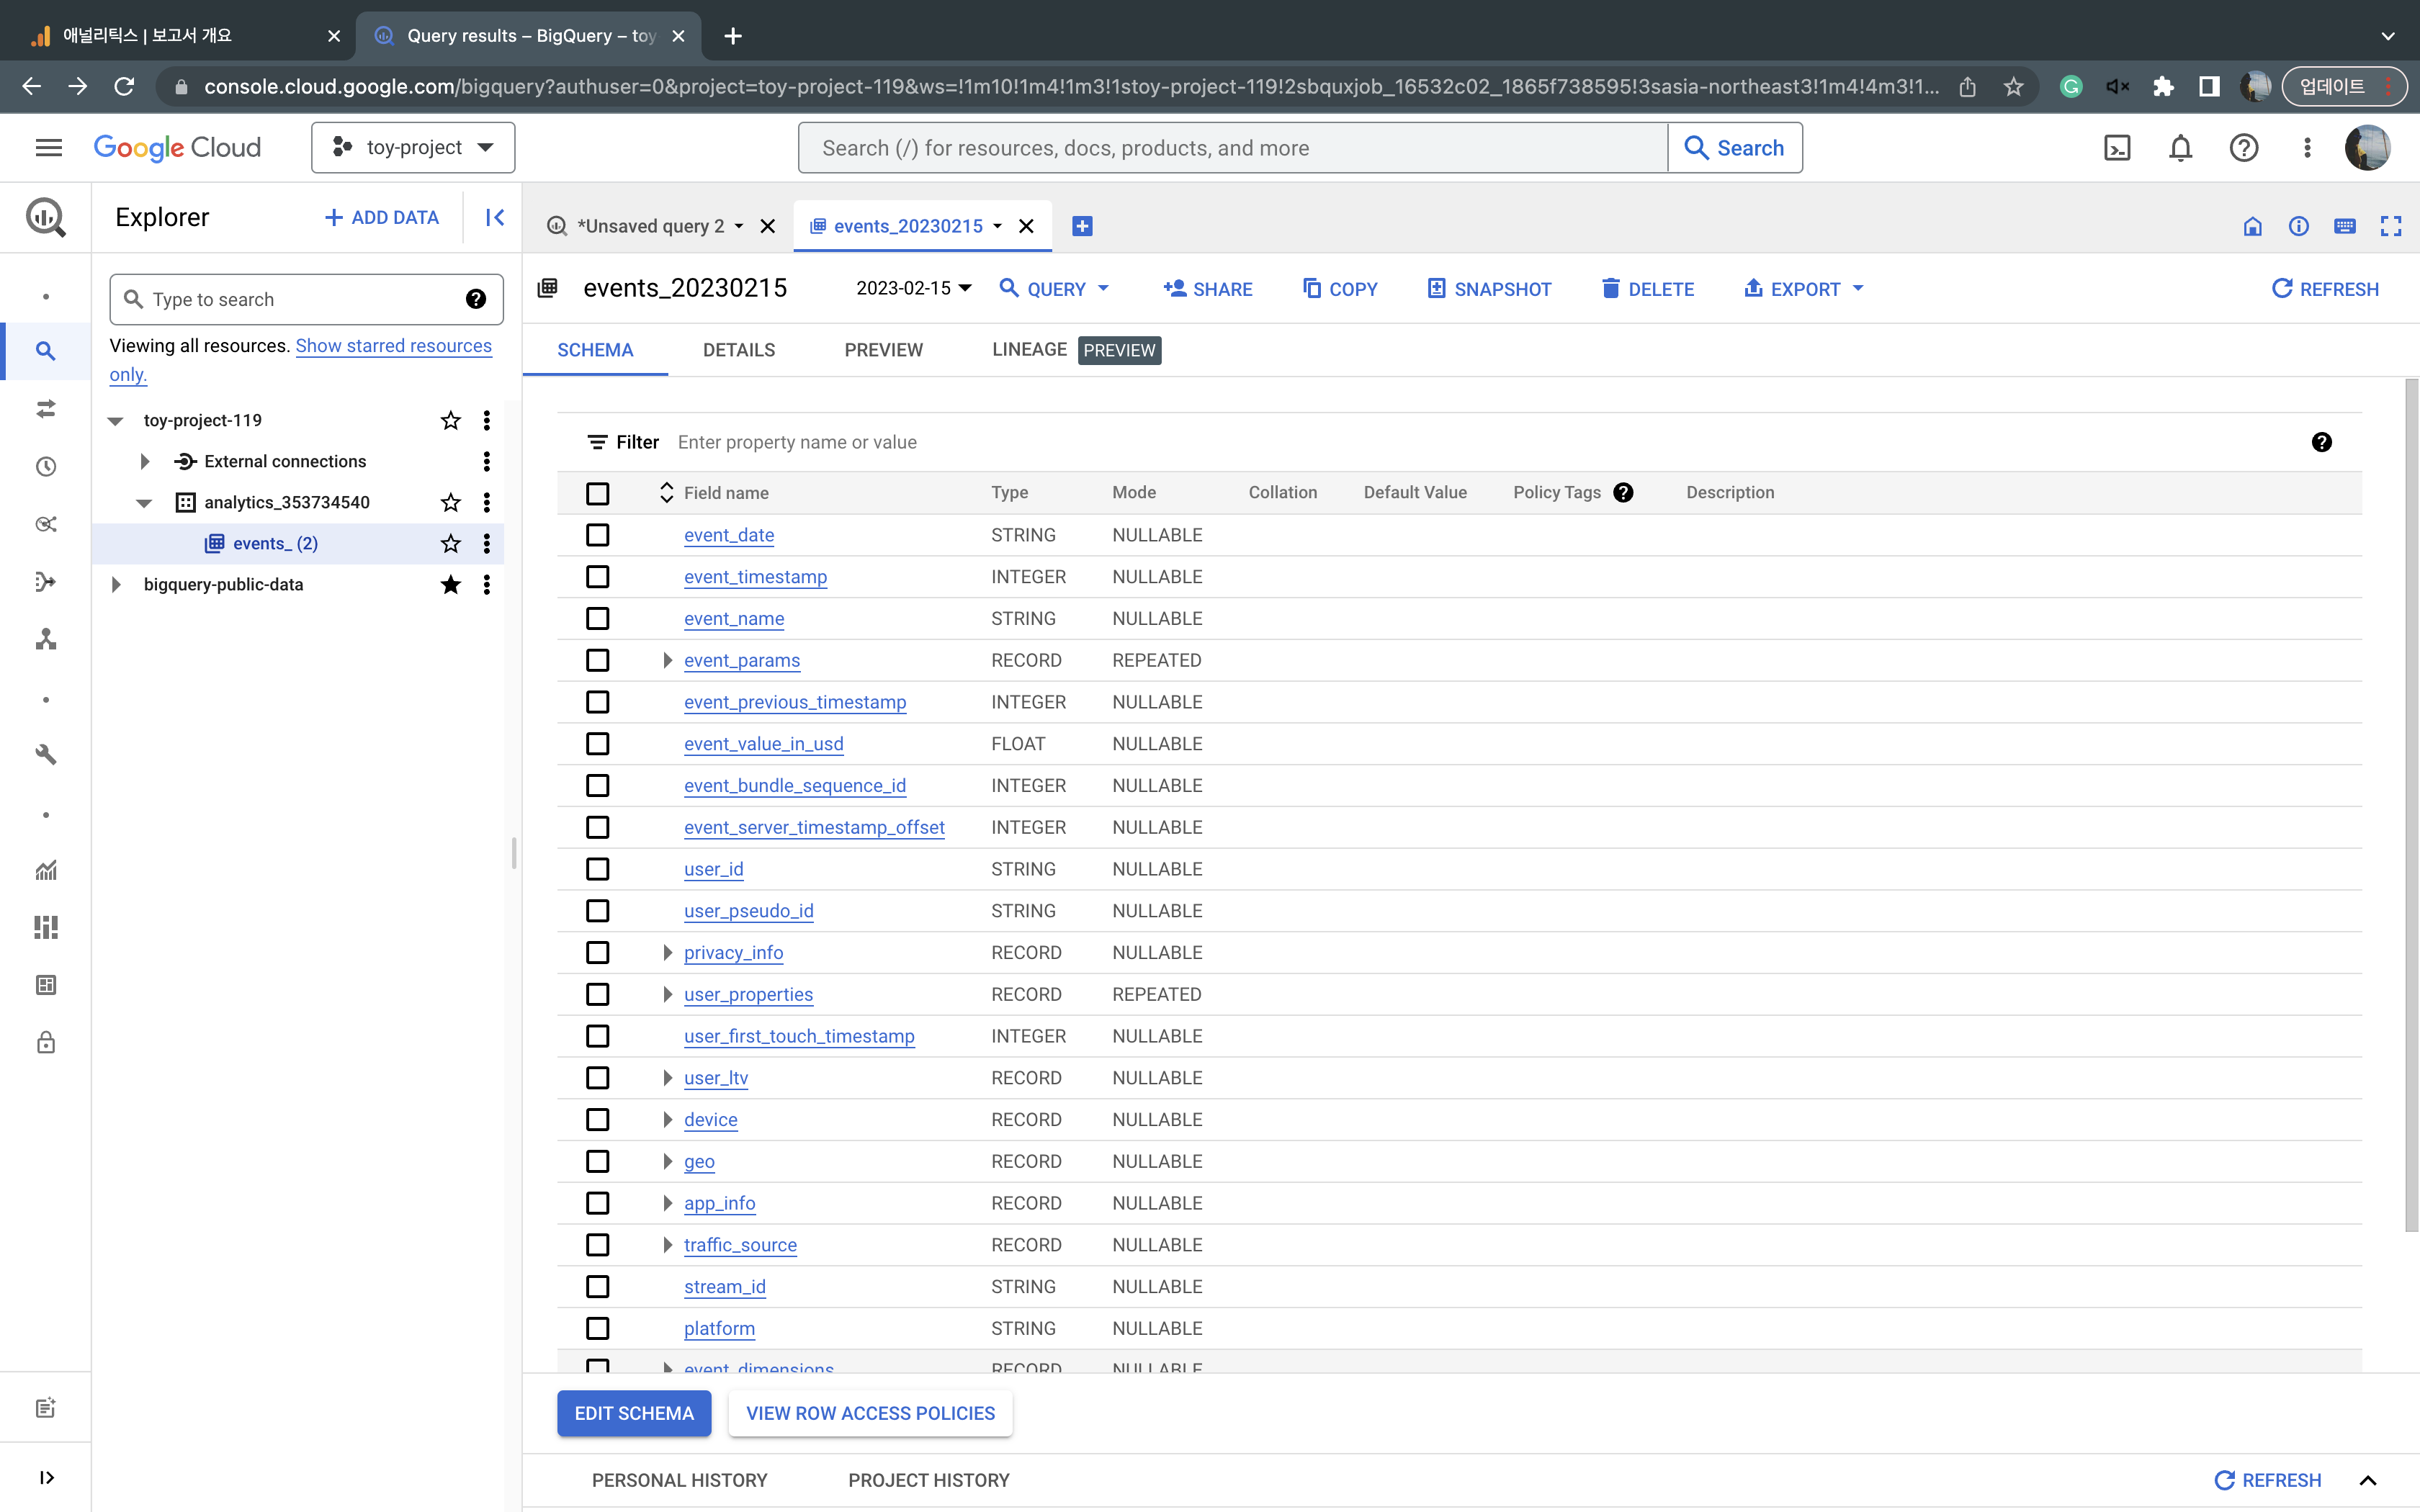Select the user_pseudo_id checkbox
This screenshot has width=2420, height=1512.
tap(597, 911)
